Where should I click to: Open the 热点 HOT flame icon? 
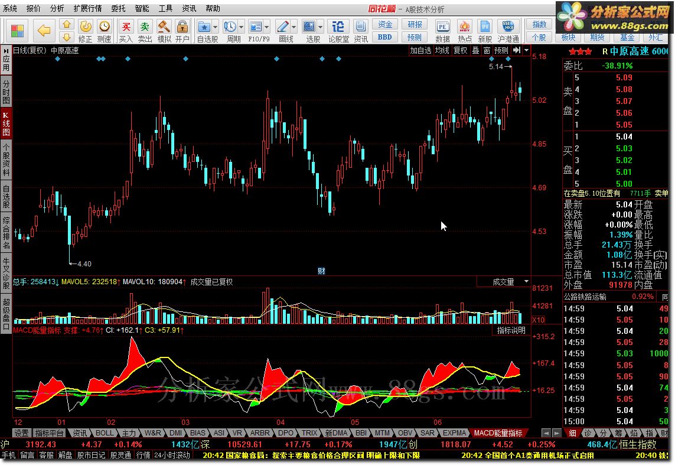pos(465,31)
